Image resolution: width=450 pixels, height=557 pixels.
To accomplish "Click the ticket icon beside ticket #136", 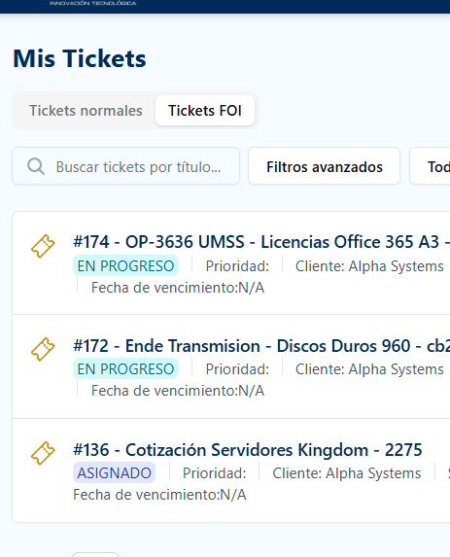I will pos(43,453).
